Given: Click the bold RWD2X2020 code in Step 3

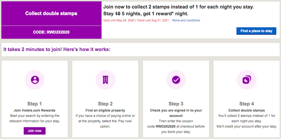Looking at the screenshot, I should [x=166, y=126].
